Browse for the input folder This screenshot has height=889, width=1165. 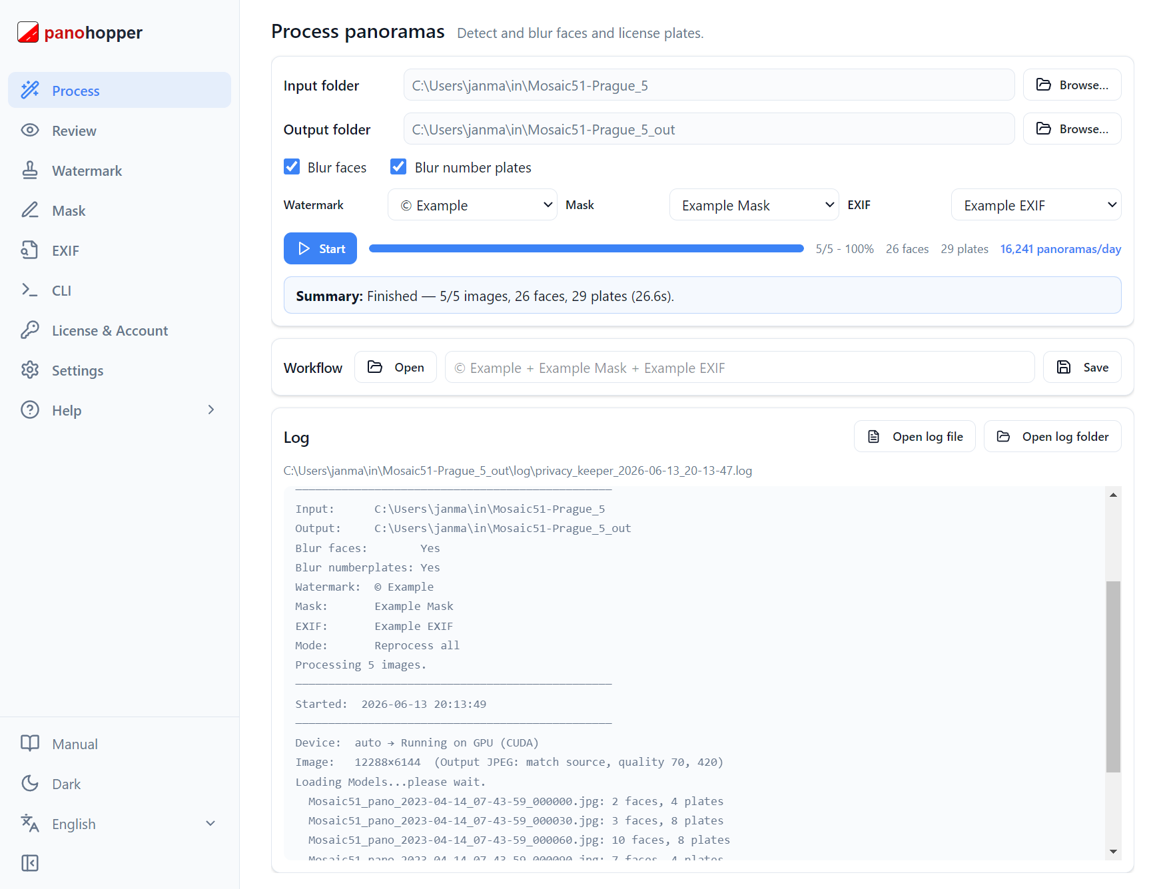click(x=1072, y=85)
